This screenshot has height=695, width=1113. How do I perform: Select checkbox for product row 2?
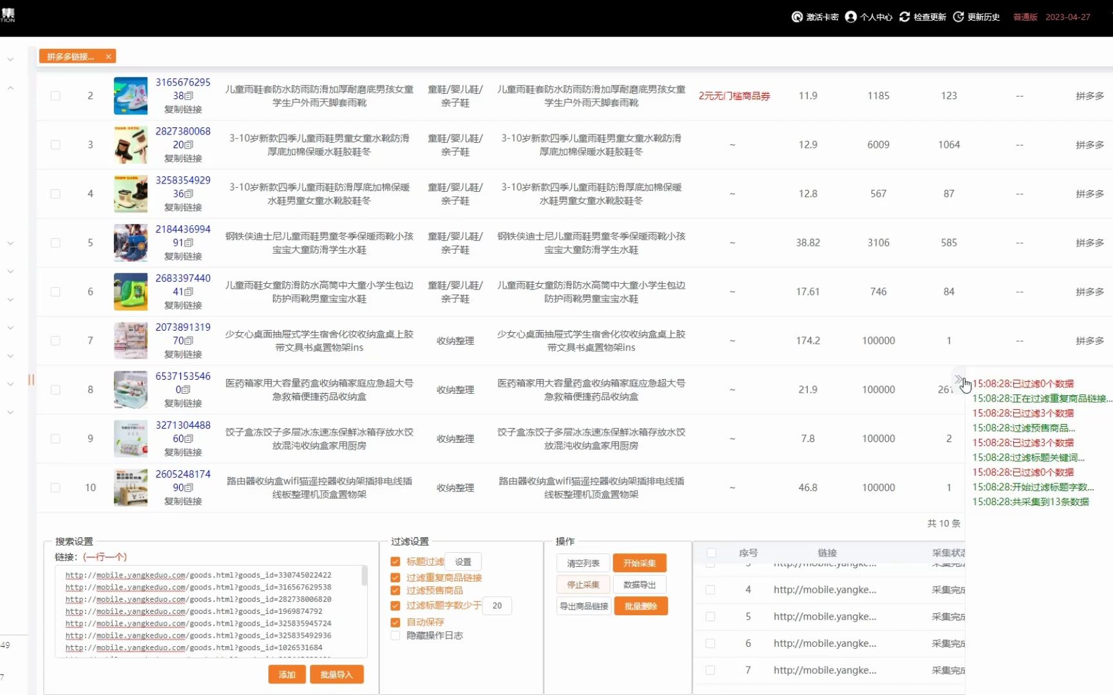pos(55,96)
